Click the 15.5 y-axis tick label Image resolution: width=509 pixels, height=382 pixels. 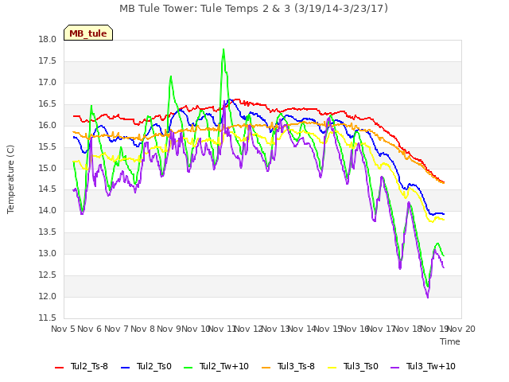click(x=48, y=146)
